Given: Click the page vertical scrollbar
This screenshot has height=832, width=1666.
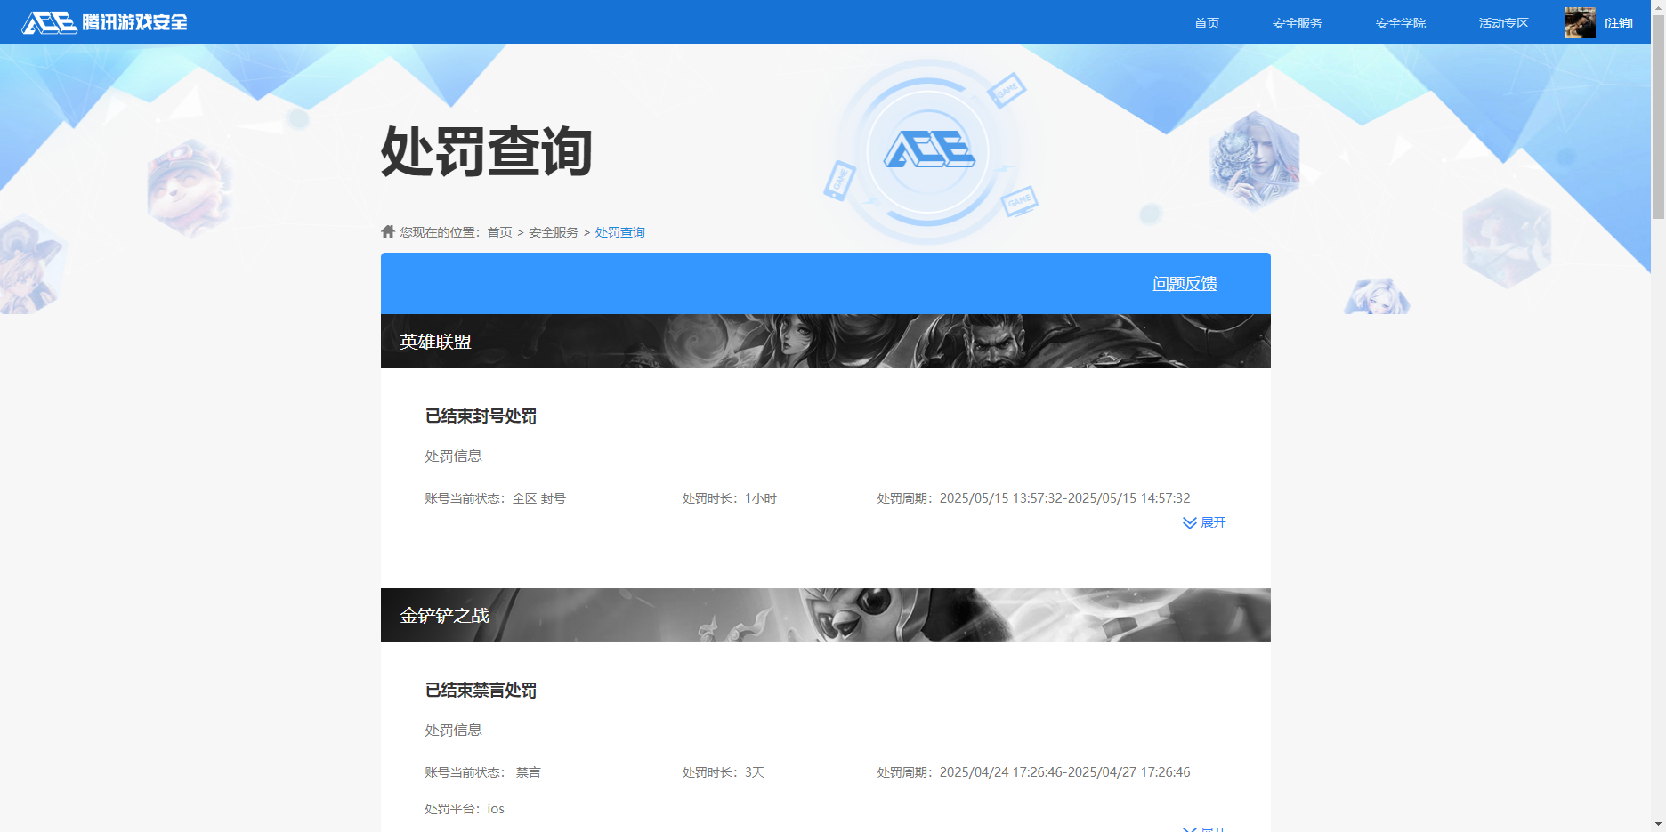Looking at the screenshot, I should point(1658,116).
